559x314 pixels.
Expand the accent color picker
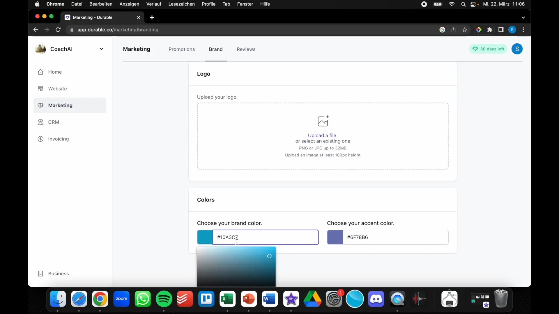point(335,237)
